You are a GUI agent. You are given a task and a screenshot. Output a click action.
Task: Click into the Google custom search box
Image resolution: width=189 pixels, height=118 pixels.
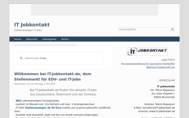point(60,58)
